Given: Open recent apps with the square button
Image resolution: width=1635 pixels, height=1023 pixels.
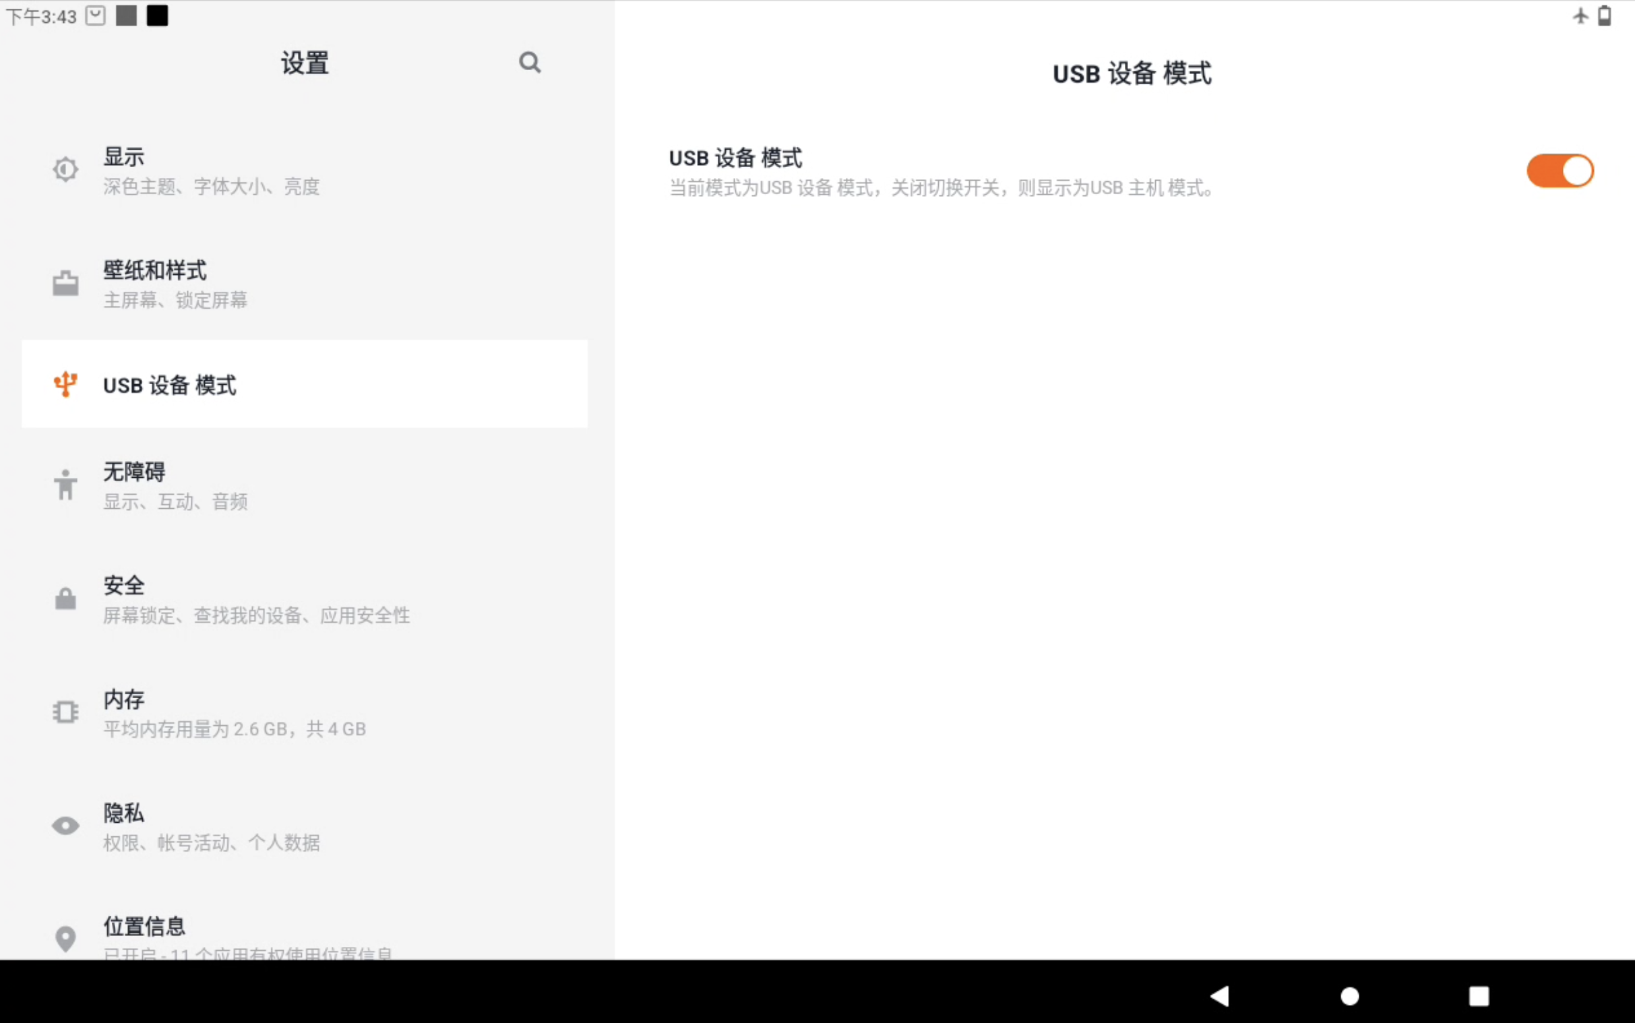Looking at the screenshot, I should [x=1479, y=996].
